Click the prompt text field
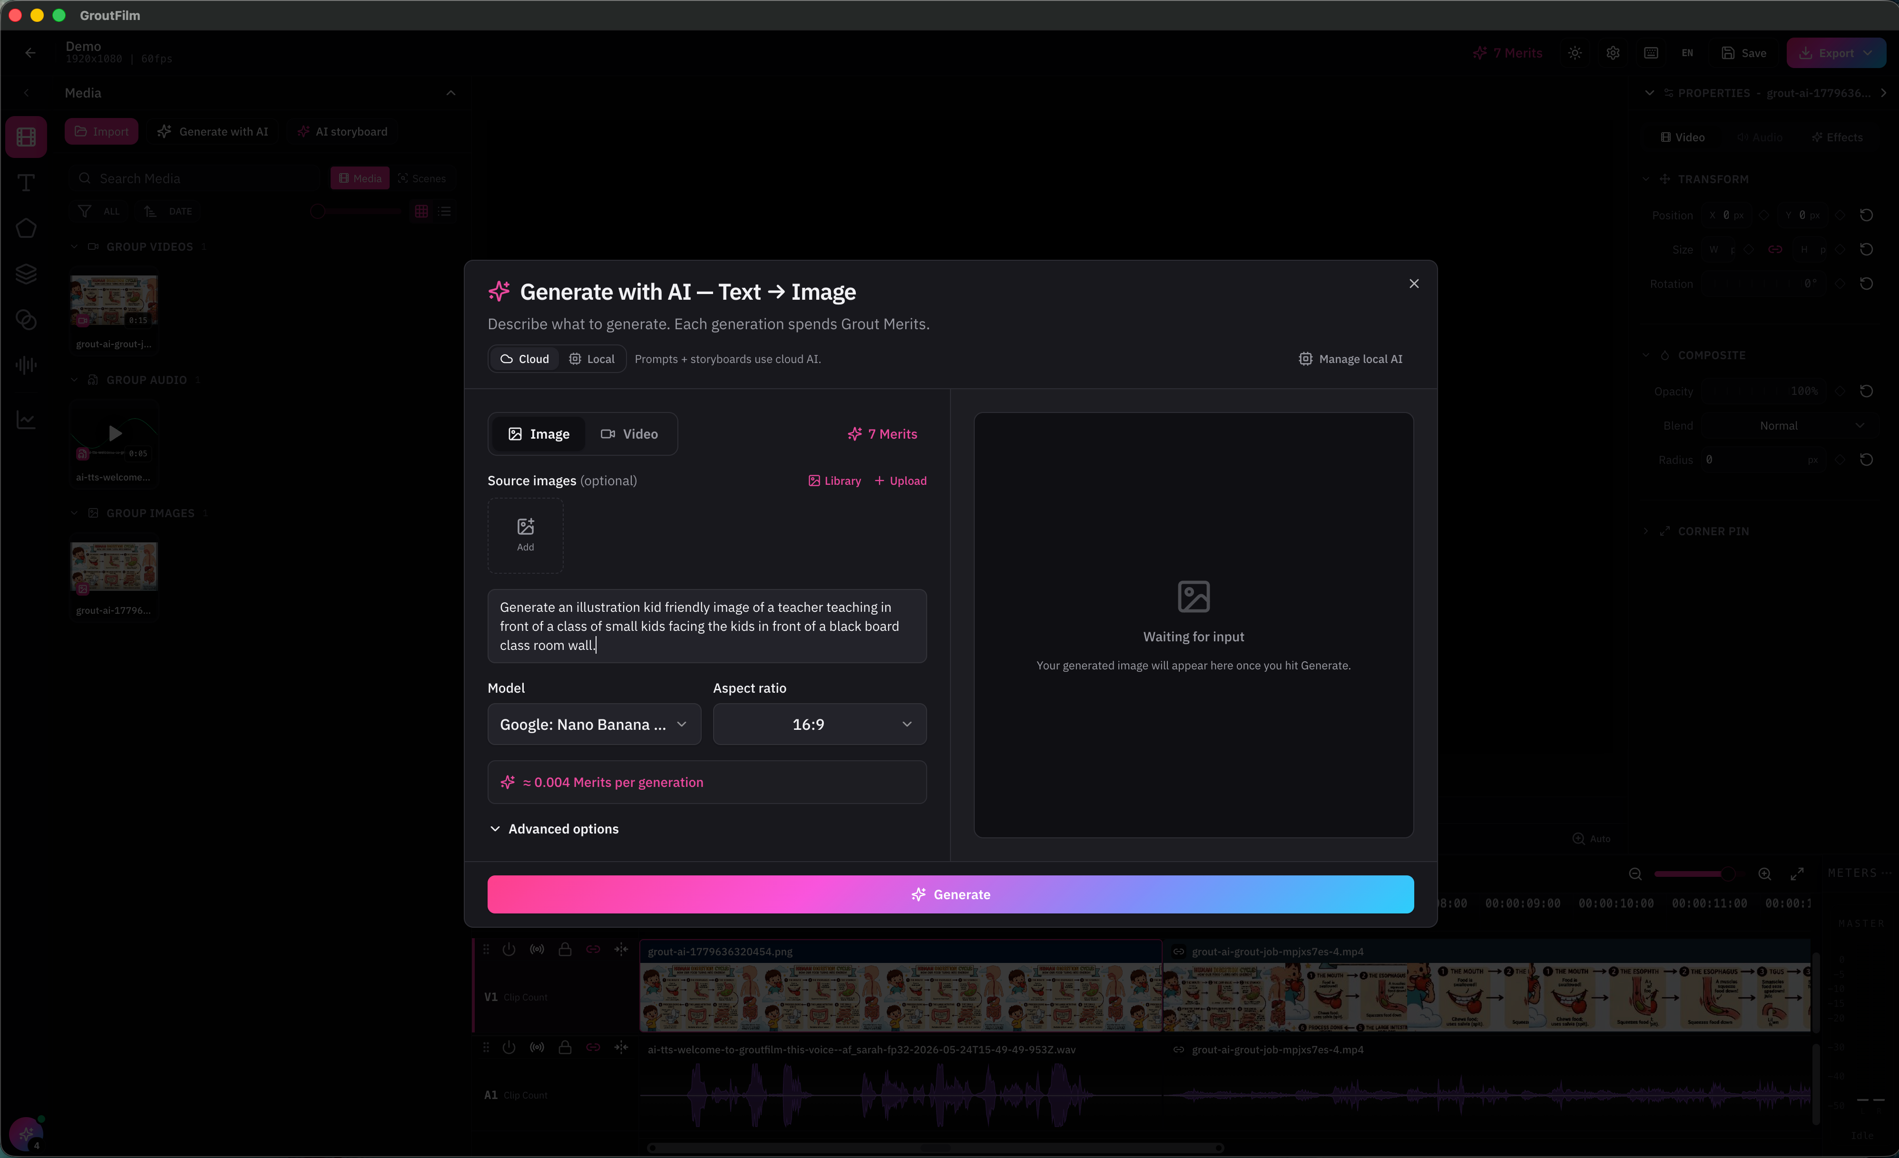 707,626
